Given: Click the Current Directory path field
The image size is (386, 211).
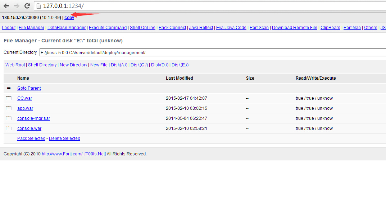Looking at the screenshot, I should point(213,52).
